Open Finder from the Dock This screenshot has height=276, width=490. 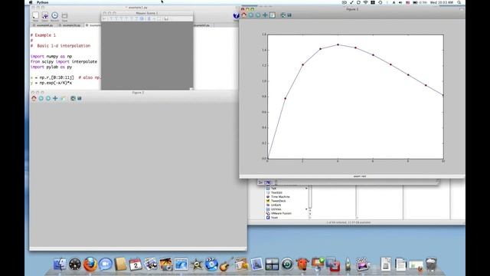tap(60, 264)
